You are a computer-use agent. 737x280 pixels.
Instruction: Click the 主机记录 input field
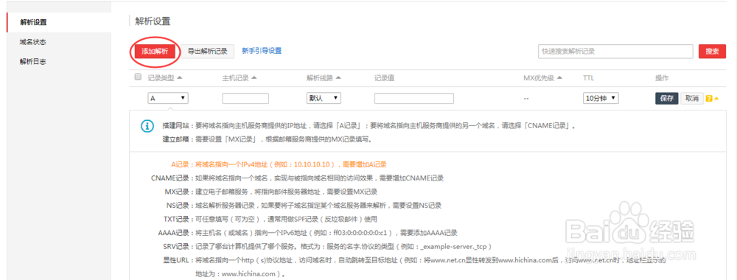(x=245, y=98)
